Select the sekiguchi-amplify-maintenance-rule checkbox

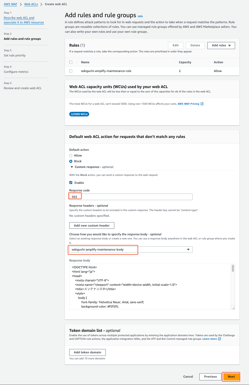pos(71,71)
